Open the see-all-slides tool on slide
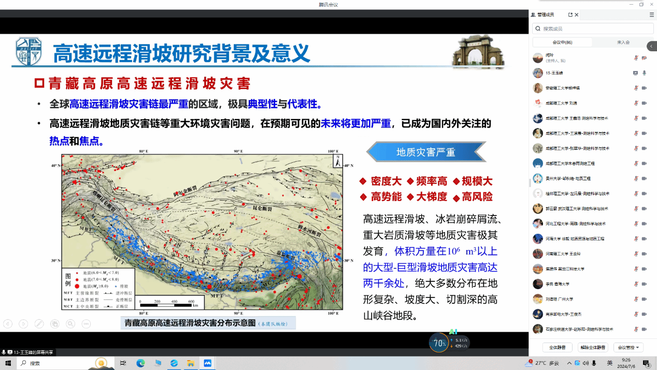 pos(54,324)
